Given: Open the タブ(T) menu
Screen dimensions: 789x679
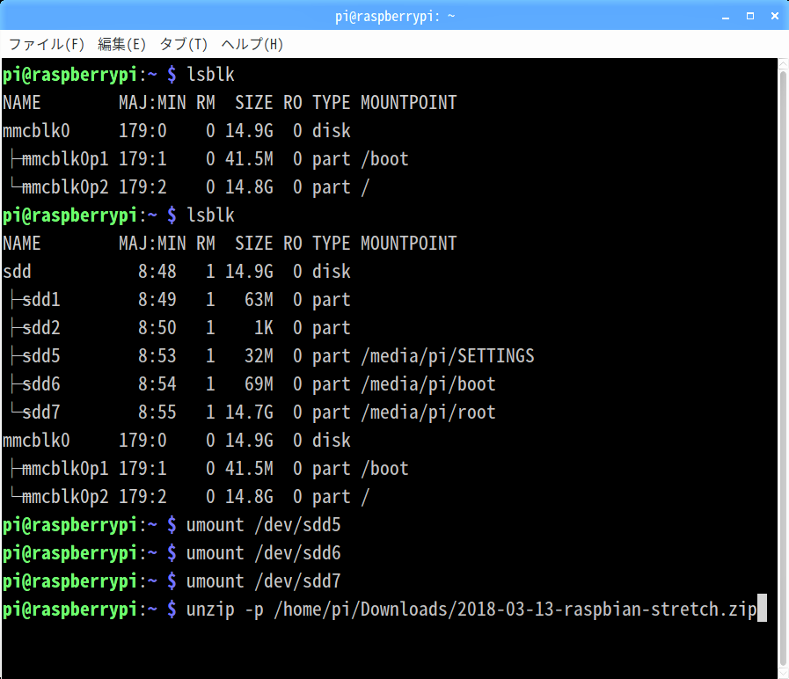Looking at the screenshot, I should [x=183, y=44].
